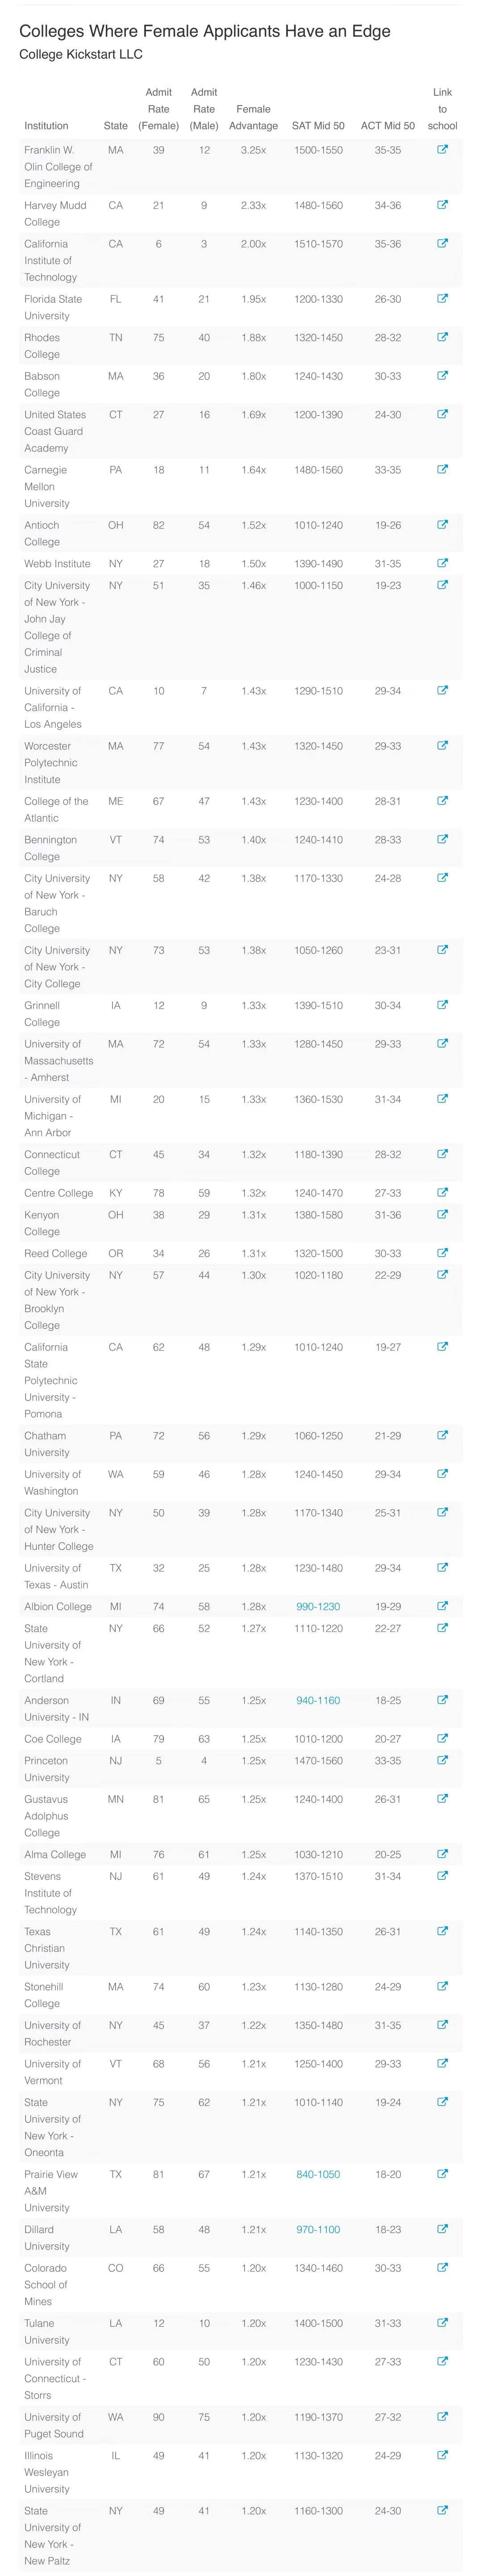The image size is (482, 2576).
Task: Sort table by State column header
Action: click(x=116, y=126)
